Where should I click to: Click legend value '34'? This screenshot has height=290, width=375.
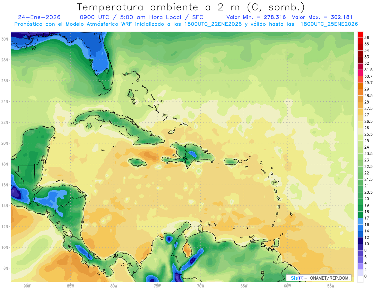pyautogui.click(x=367, y=50)
